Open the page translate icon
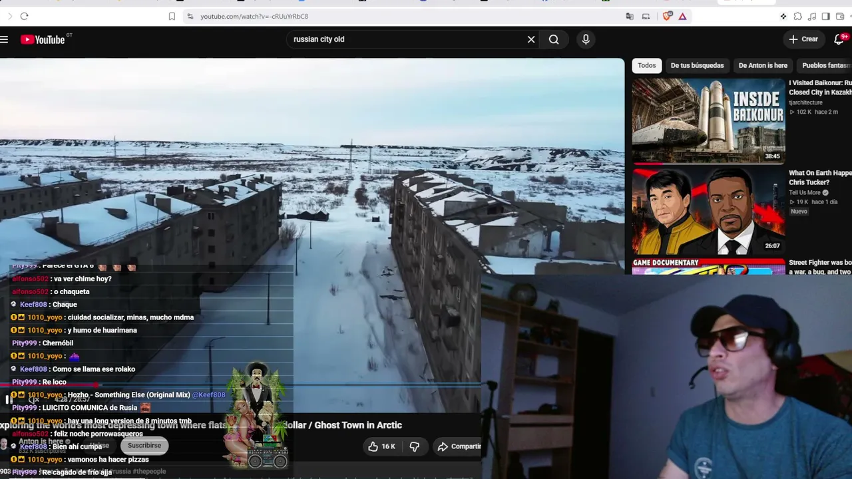The width and height of the screenshot is (852, 479). click(x=630, y=16)
